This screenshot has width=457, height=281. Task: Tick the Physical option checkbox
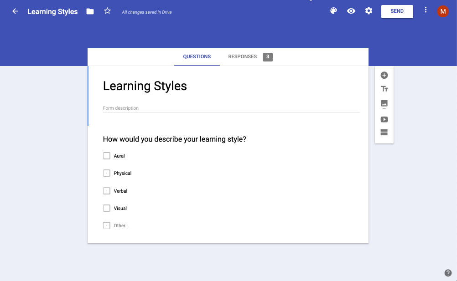[x=107, y=173]
